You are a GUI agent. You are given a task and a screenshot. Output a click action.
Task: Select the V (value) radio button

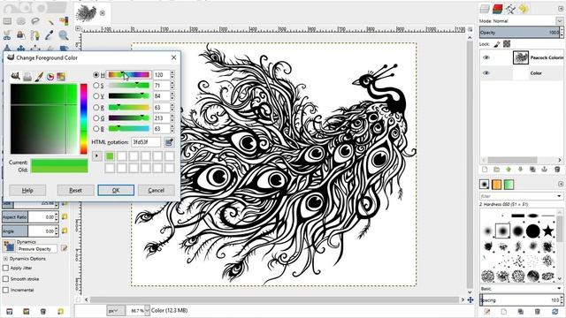click(x=96, y=96)
